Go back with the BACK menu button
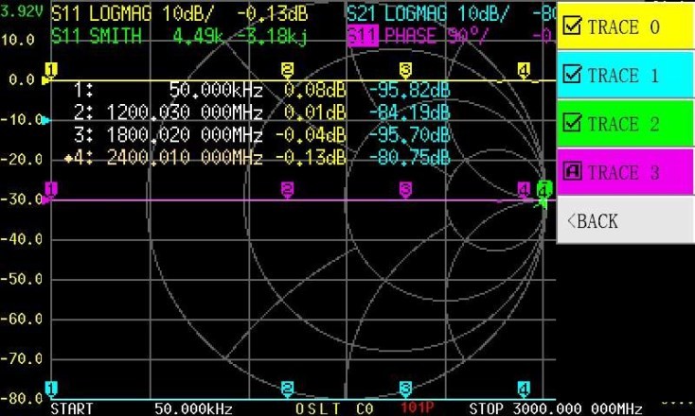The image size is (695, 416). click(x=625, y=220)
